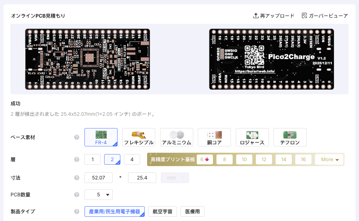Select 航空宇宙 product type
The height and width of the screenshot is (221, 359).
(x=162, y=211)
